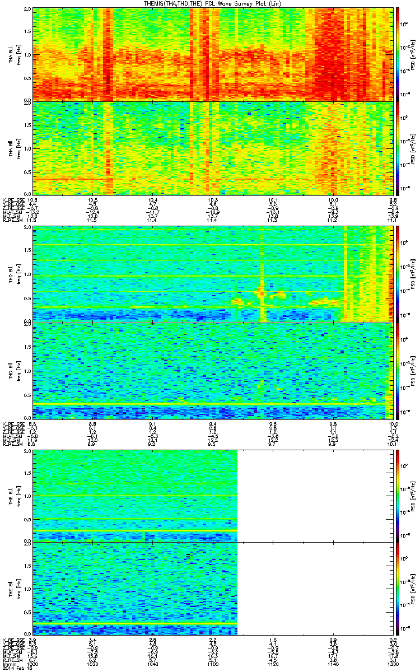Click the THA B-perpendicular freq [Hz] axis label

(19, 54)
